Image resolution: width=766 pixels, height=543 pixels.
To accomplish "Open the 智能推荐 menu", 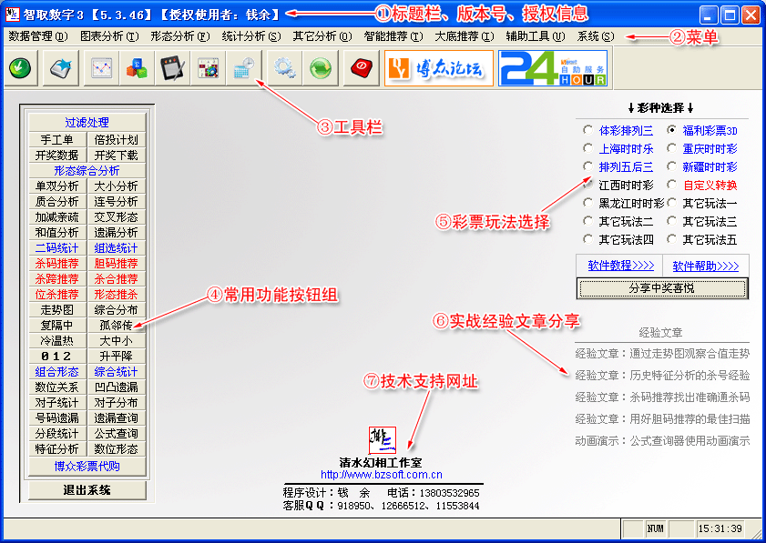I will (x=393, y=36).
